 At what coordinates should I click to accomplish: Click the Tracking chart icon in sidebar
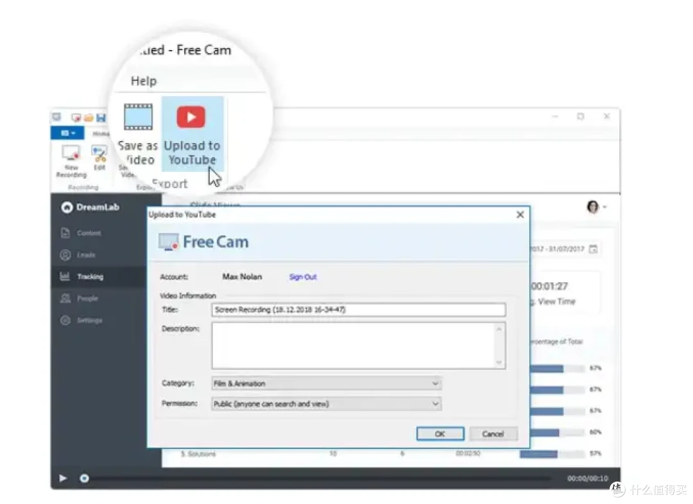(65, 276)
